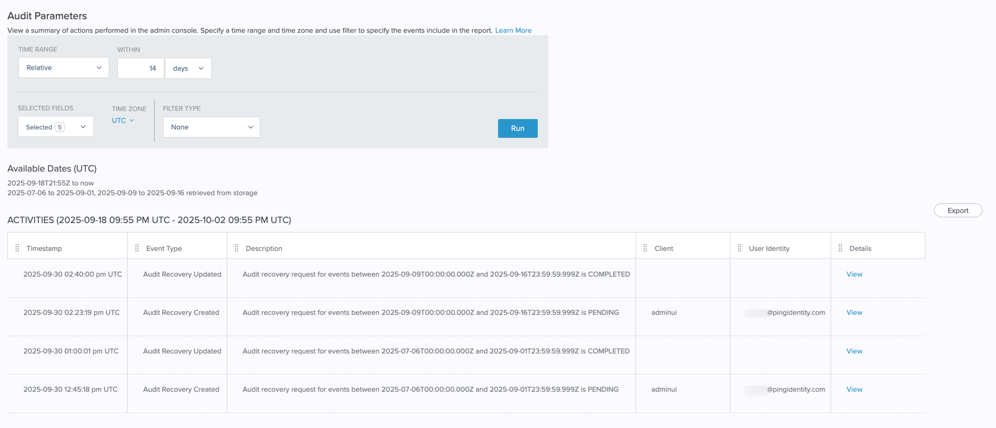Viewport: 996px width, 428px height.
Task: Open the Selected Fields dropdown
Action: (55, 127)
